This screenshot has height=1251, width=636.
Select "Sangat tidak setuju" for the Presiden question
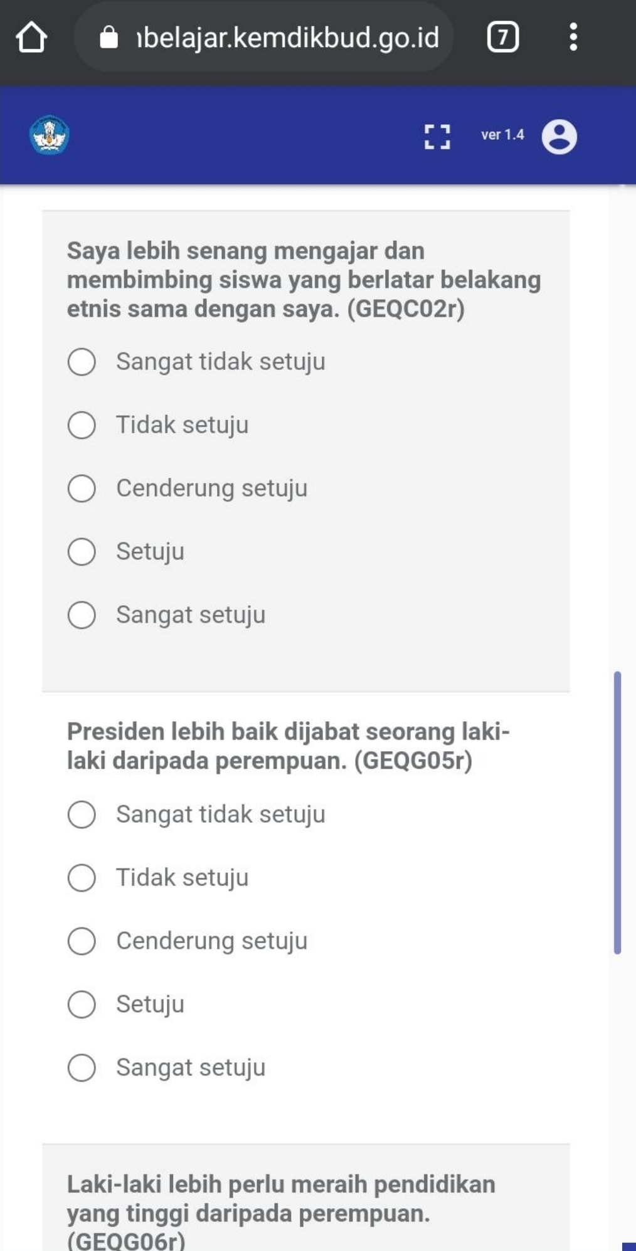pos(82,815)
